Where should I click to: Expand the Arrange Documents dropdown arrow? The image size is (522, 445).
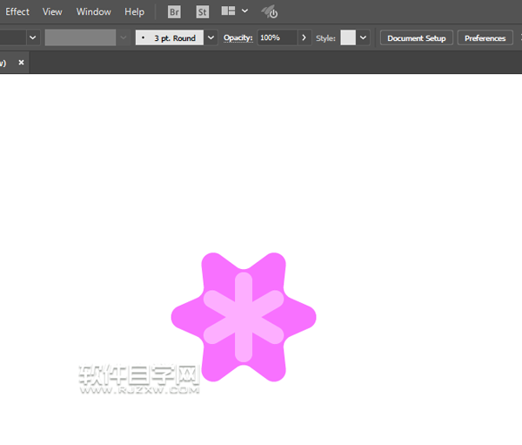pyautogui.click(x=244, y=11)
